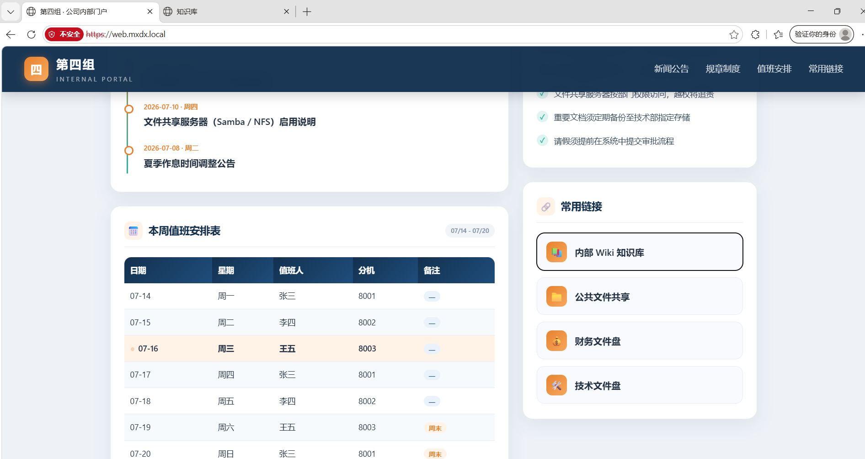Open the tab list dropdown chevron
865x459 pixels.
11,11
